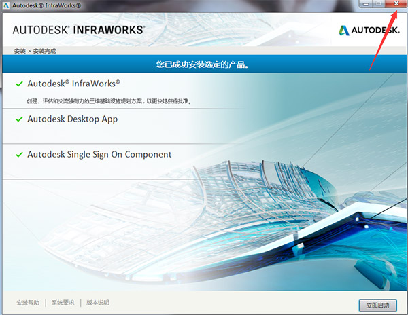Open the 安装帮助 installation help link
This screenshot has height=315, width=408.
click(x=28, y=303)
